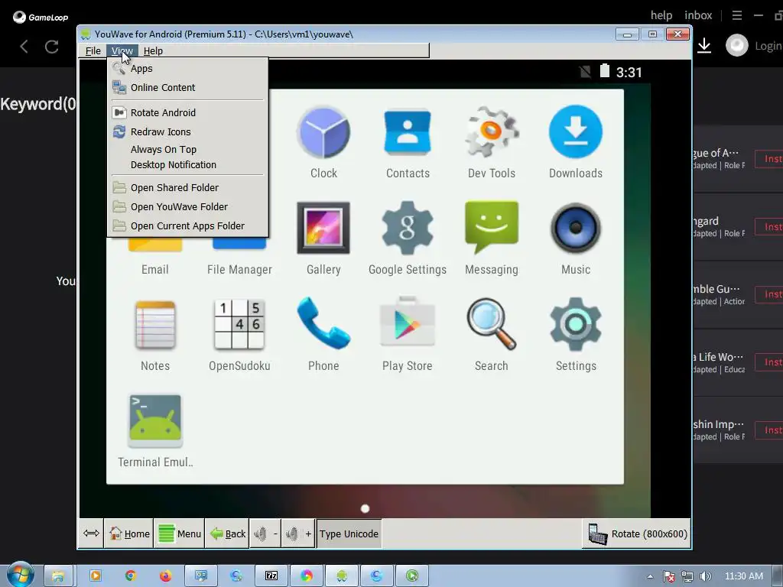Open the Clock app
The image size is (783, 587).
click(x=323, y=132)
